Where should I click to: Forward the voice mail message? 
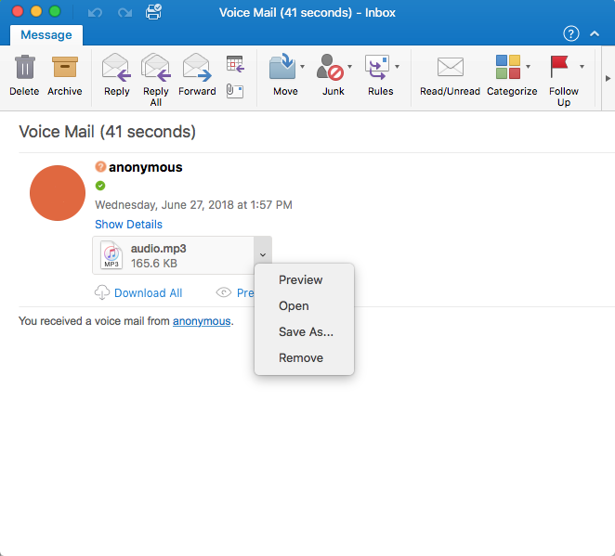(196, 70)
